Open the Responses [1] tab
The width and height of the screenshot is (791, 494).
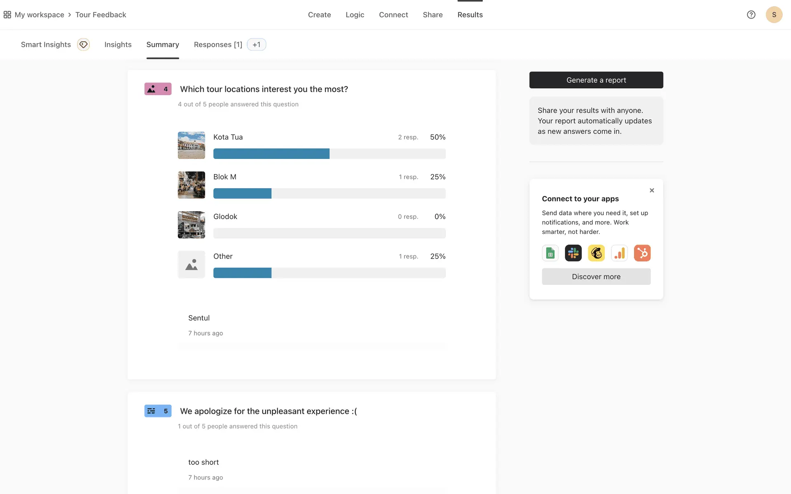click(218, 44)
